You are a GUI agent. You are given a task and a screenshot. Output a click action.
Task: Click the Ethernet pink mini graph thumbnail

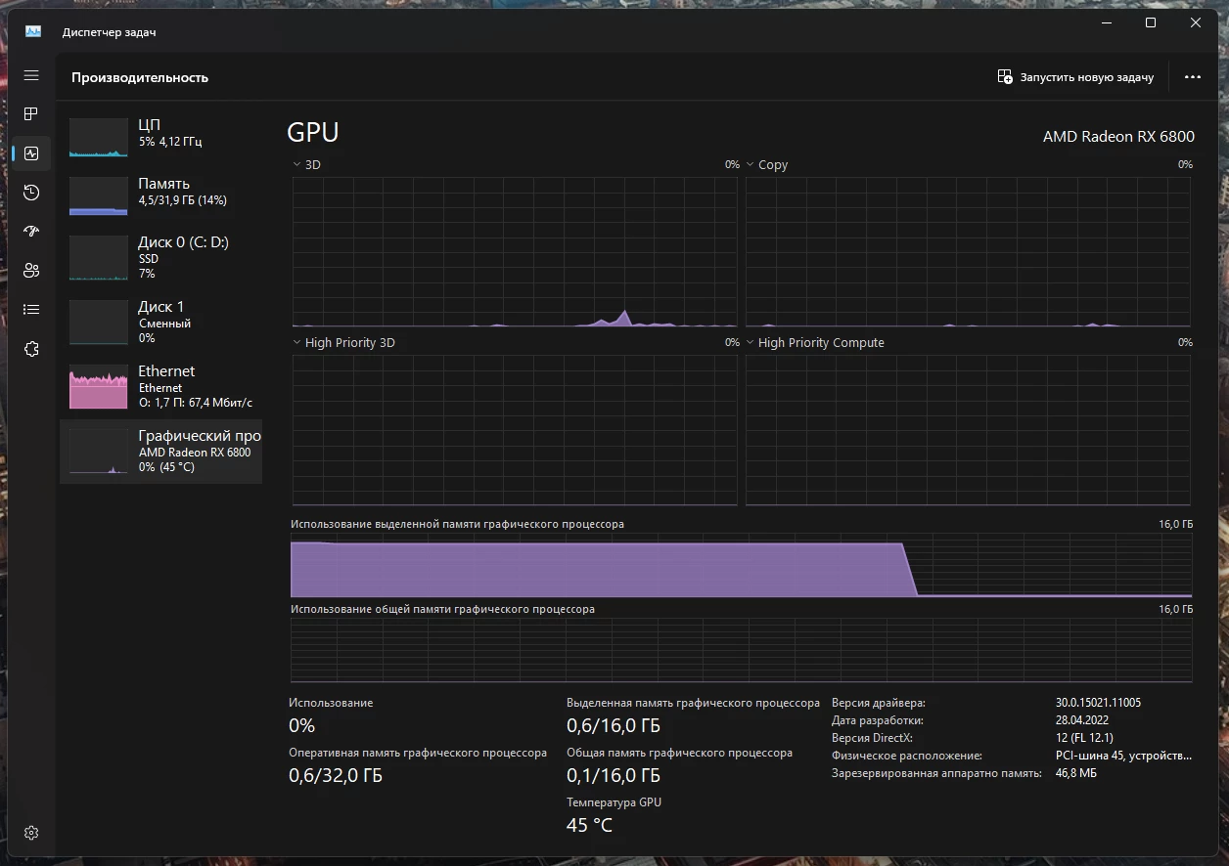pyautogui.click(x=99, y=387)
